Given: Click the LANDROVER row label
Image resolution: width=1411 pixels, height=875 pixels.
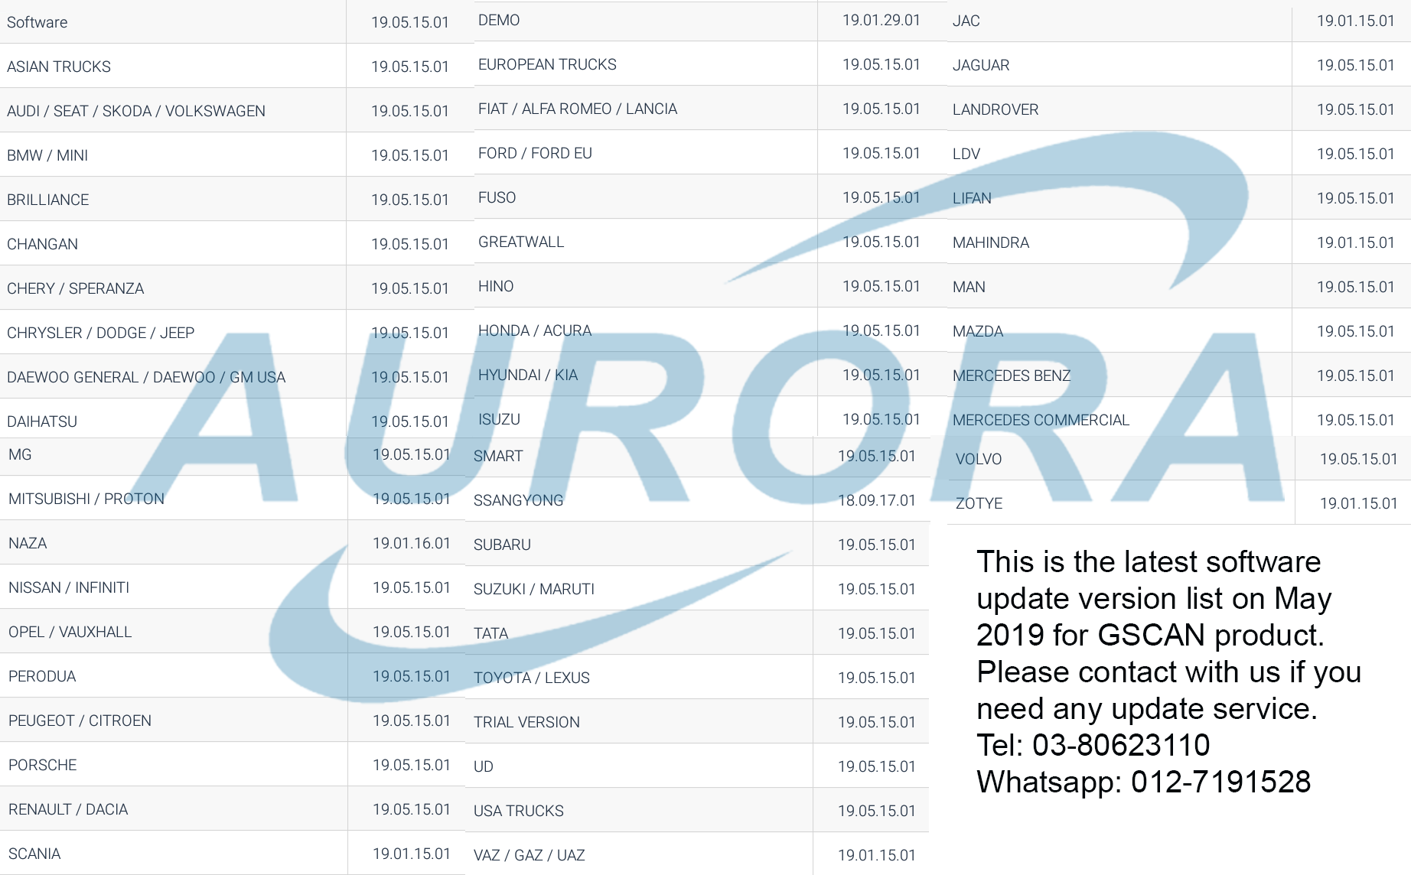Looking at the screenshot, I should (996, 109).
